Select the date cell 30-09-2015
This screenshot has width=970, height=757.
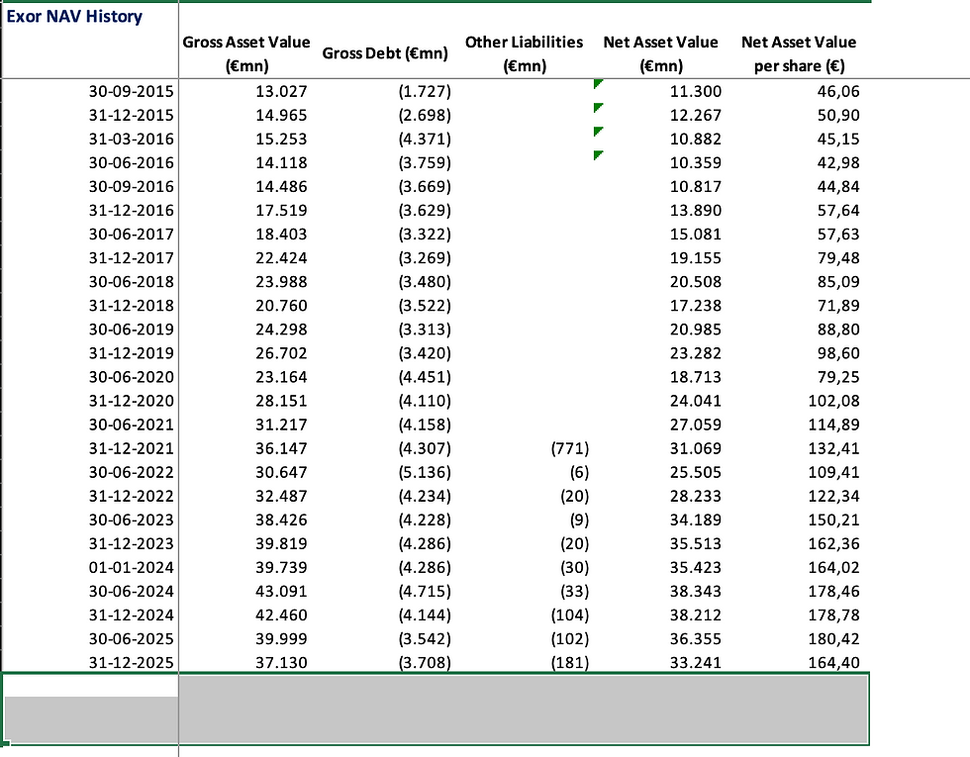click(131, 91)
